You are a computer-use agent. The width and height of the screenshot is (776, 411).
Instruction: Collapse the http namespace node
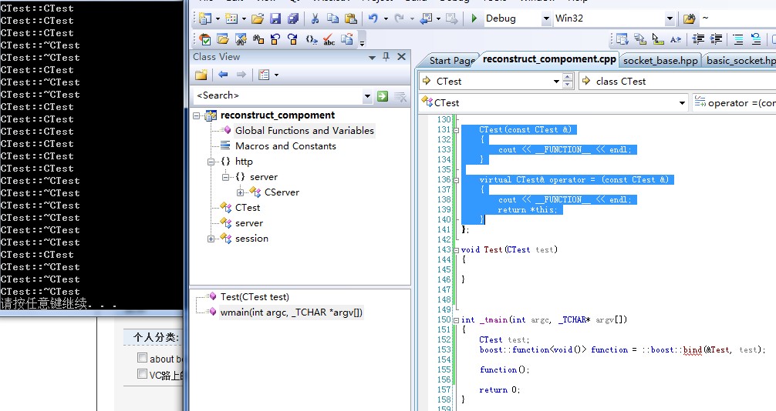211,162
